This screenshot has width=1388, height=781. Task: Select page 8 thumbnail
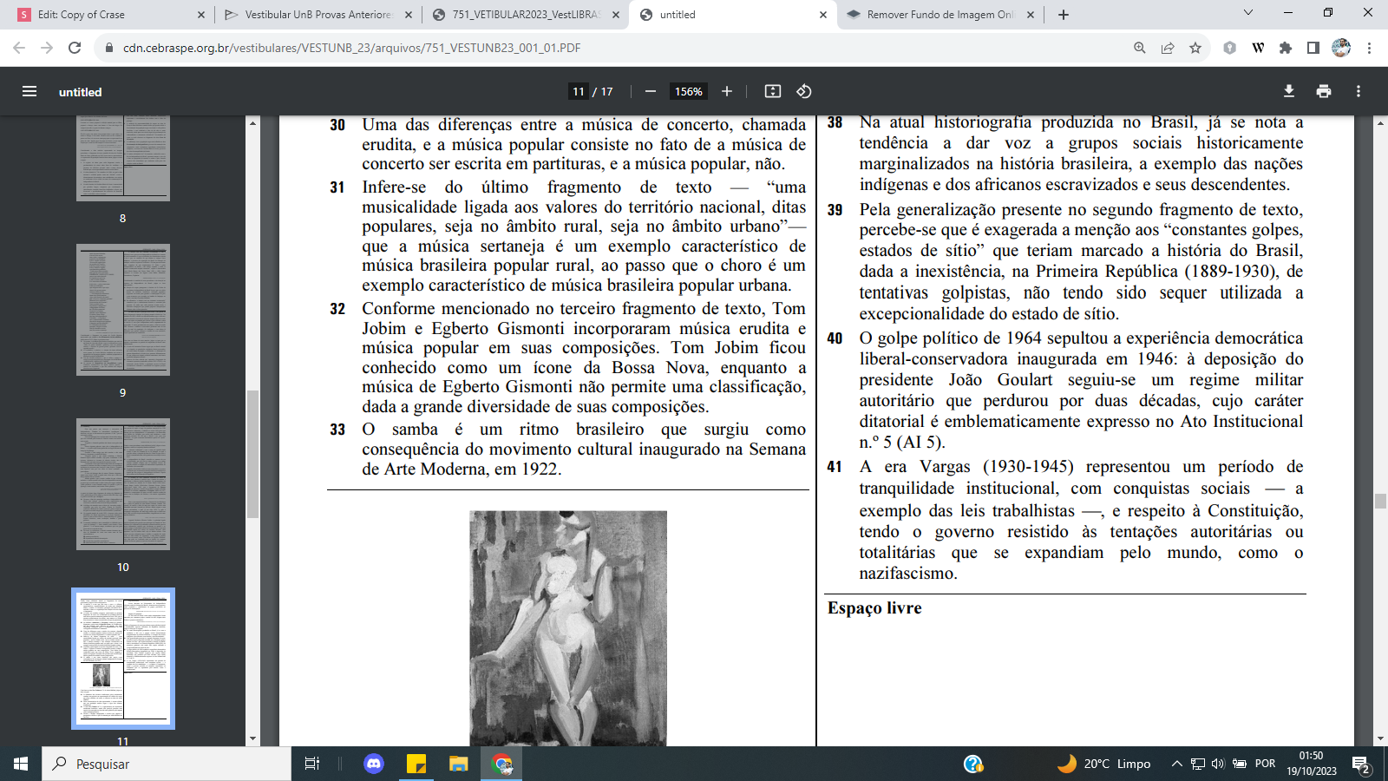tap(123, 157)
